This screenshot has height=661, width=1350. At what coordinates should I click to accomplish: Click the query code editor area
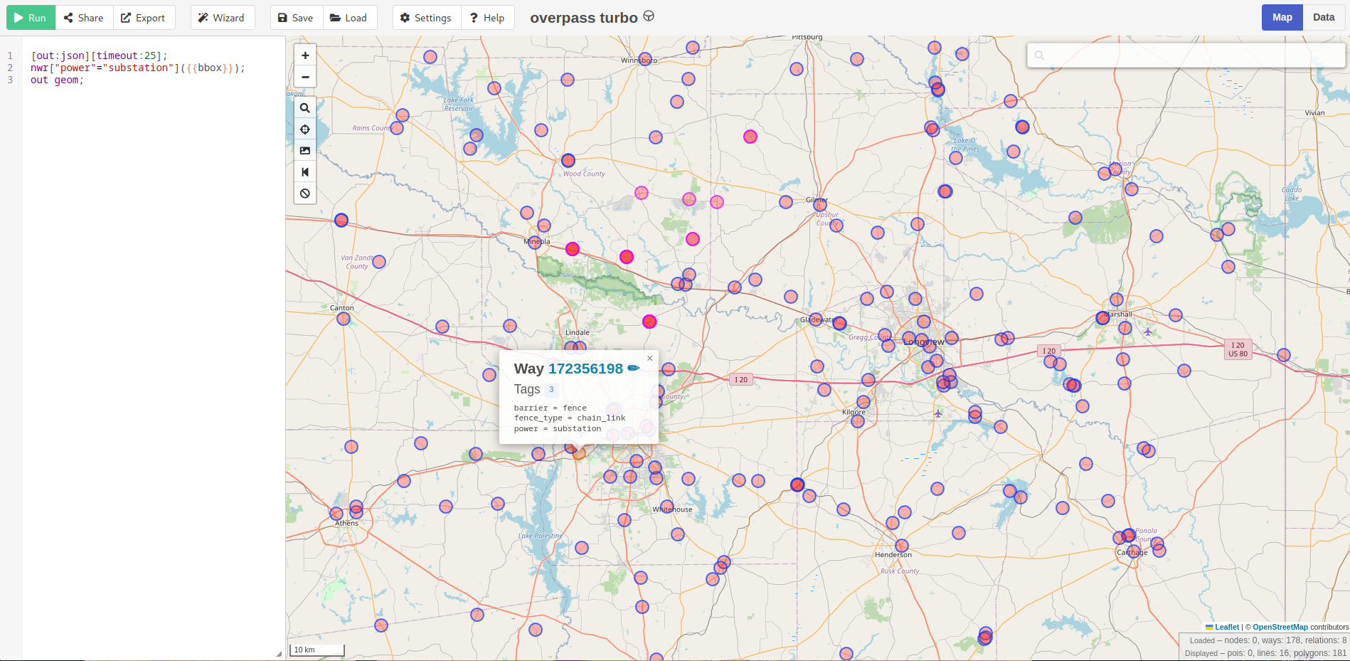153,349
